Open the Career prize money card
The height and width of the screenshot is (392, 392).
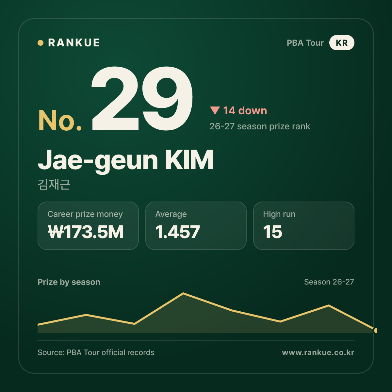click(88, 226)
